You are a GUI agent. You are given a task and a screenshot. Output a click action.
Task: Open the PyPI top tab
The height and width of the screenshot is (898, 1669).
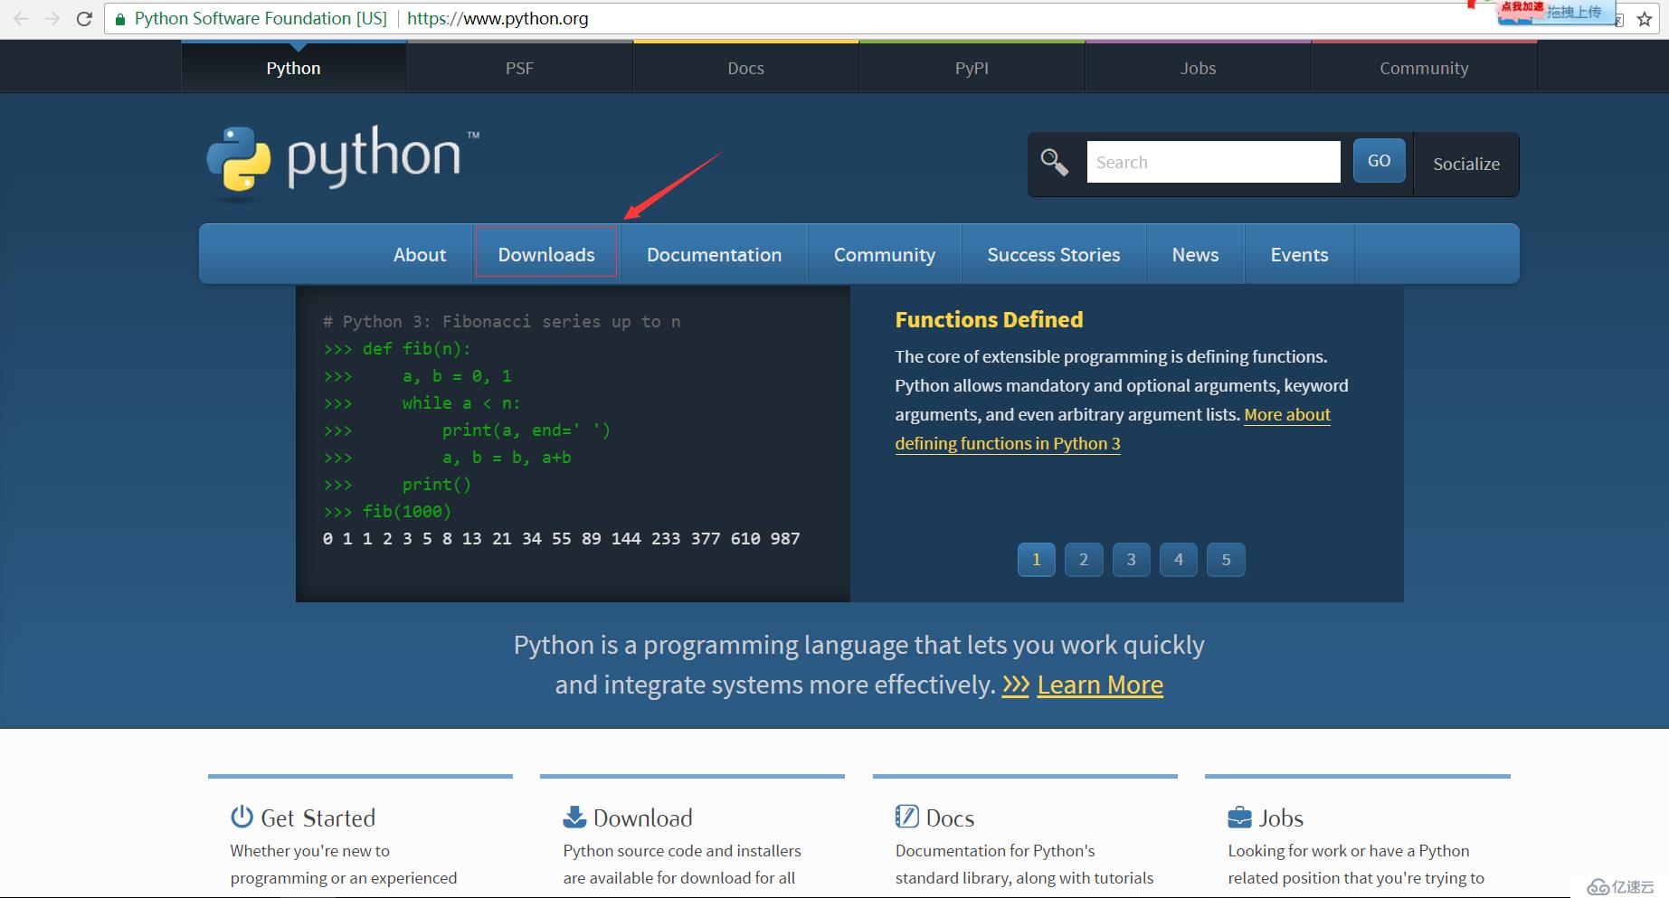(x=972, y=68)
